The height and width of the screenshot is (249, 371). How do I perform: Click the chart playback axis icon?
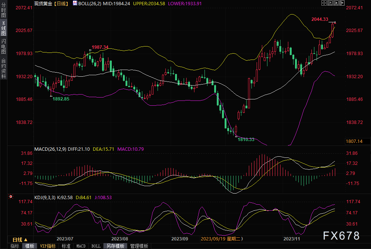click(336, 3)
